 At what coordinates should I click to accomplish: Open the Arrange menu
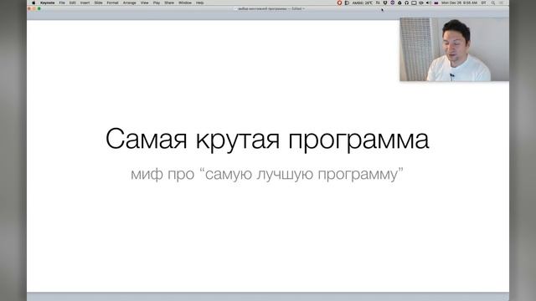pyautogui.click(x=129, y=3)
